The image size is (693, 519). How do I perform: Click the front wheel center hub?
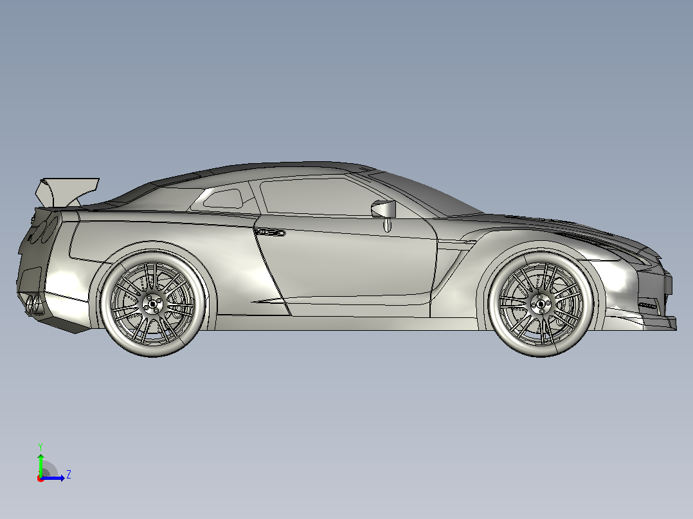pos(541,304)
